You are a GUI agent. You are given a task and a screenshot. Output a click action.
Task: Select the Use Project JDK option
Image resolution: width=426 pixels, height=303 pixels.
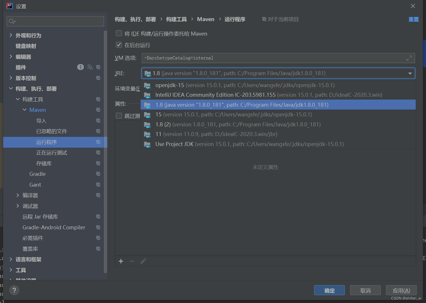click(278, 144)
